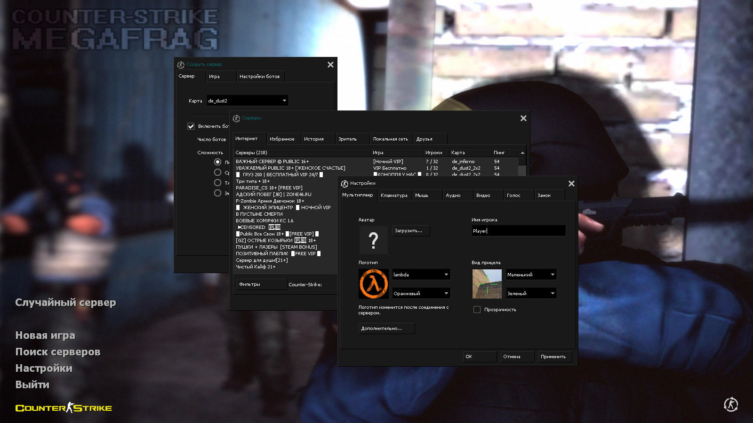Close the Создать сервер window
This screenshot has height=423, width=753.
pyautogui.click(x=330, y=65)
